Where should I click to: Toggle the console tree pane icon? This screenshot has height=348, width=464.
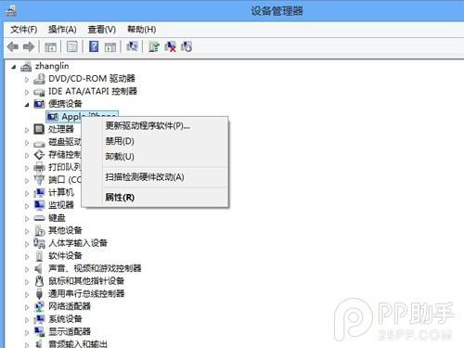(50, 47)
